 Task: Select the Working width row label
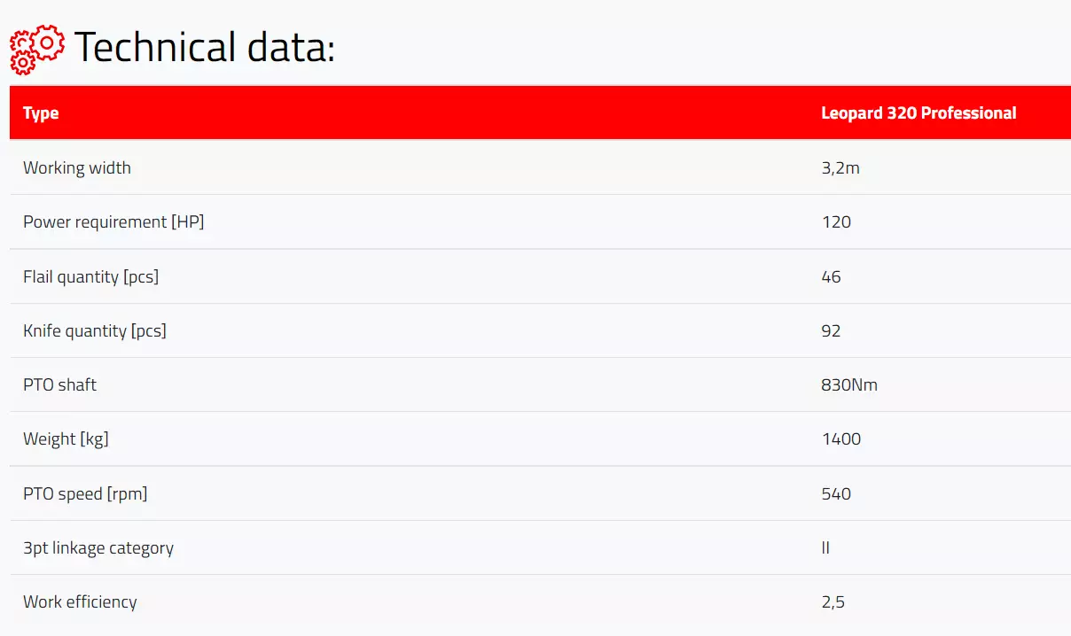(77, 167)
